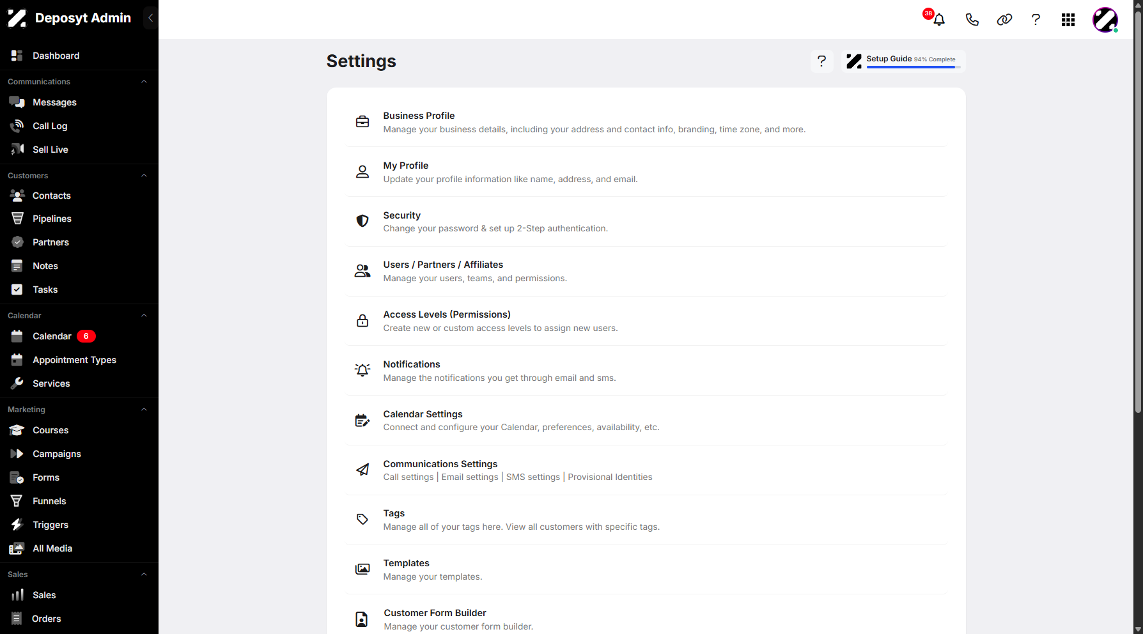Click the Deposyt logo in sidebar
Image resolution: width=1143 pixels, height=634 pixels.
17,18
